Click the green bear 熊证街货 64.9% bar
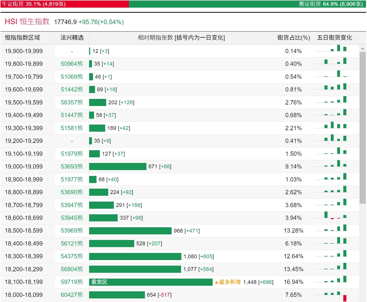The height and width of the screenshot is (302, 367). pos(247,4)
